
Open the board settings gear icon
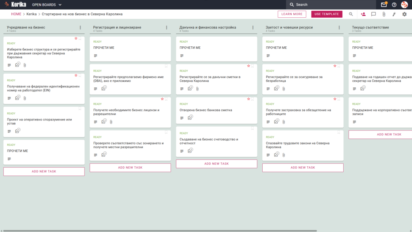point(404,14)
